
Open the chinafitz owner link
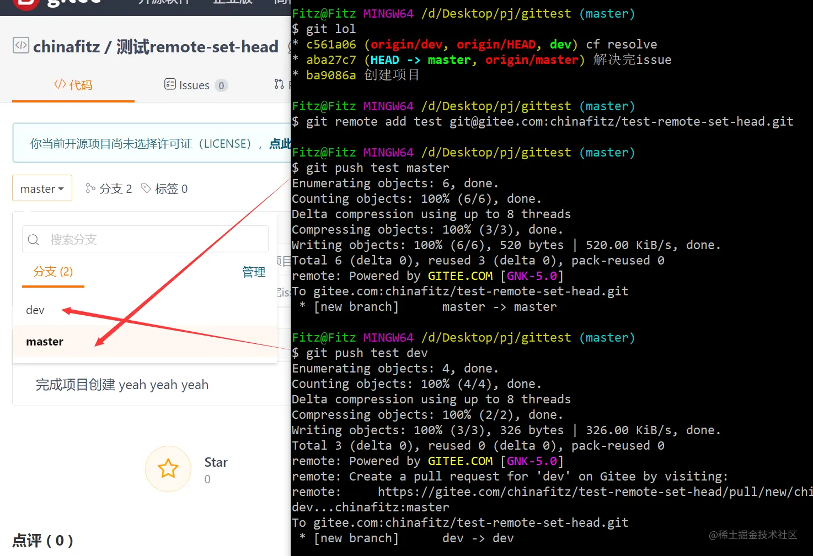67,47
